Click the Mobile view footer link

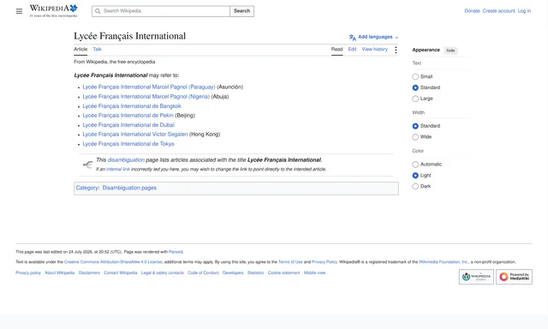(x=314, y=272)
